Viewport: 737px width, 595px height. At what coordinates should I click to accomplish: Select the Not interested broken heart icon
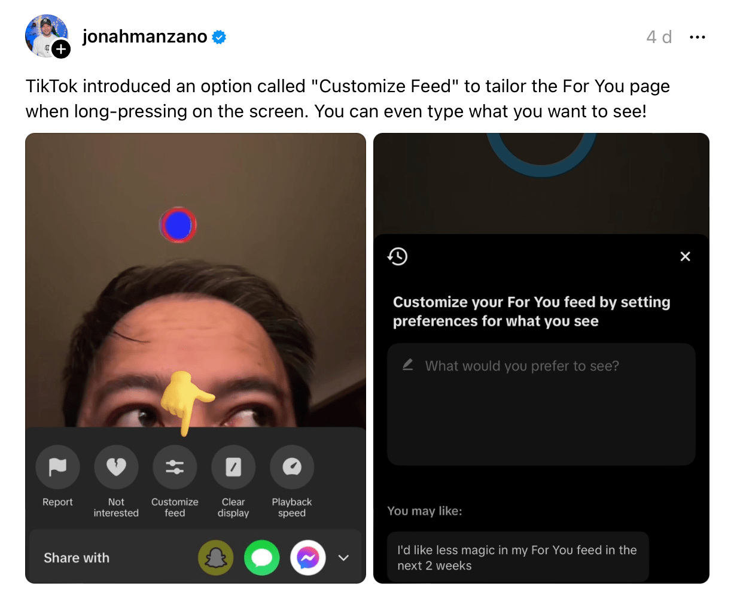click(x=116, y=467)
